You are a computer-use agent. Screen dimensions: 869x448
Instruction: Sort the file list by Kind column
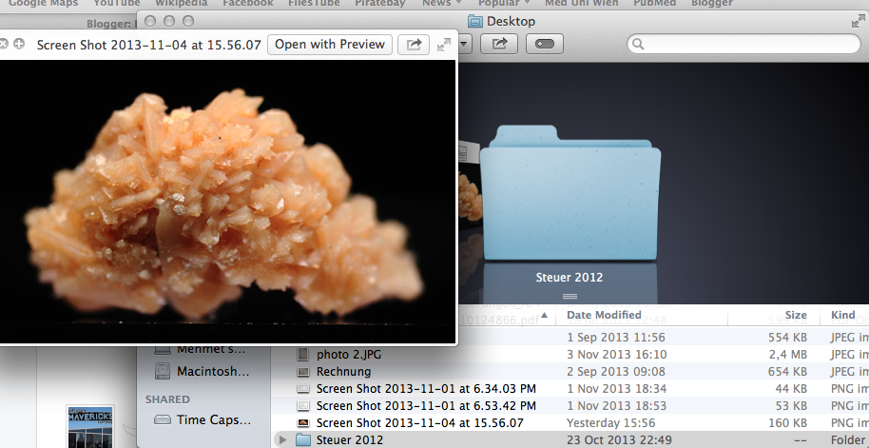(843, 315)
